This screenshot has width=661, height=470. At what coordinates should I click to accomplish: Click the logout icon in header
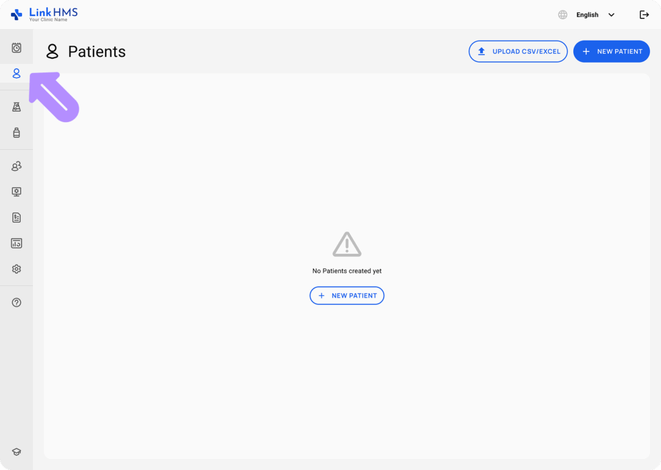(644, 15)
